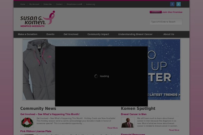The image size is (203, 135).
Task: Open the Events menu item
Action: click(50, 34)
